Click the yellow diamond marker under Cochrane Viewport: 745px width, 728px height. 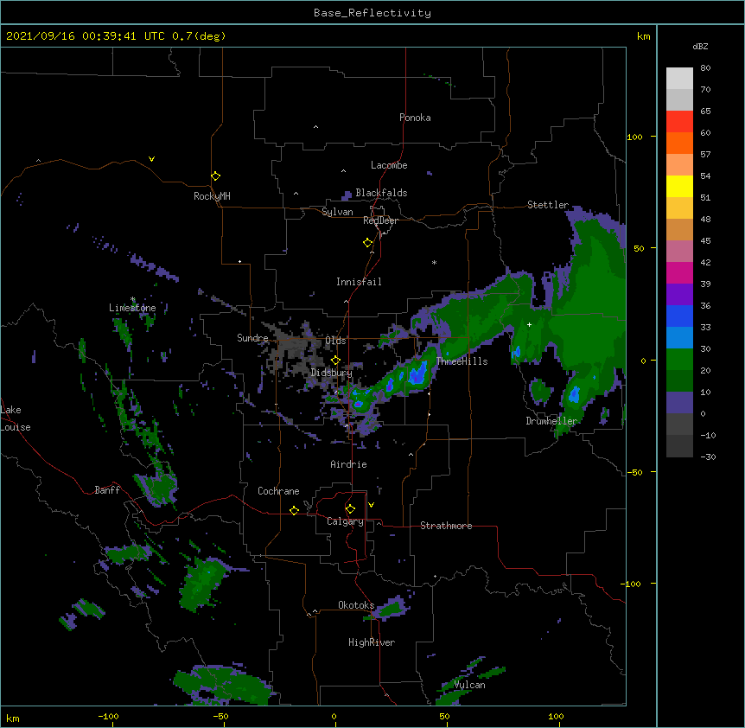(294, 510)
